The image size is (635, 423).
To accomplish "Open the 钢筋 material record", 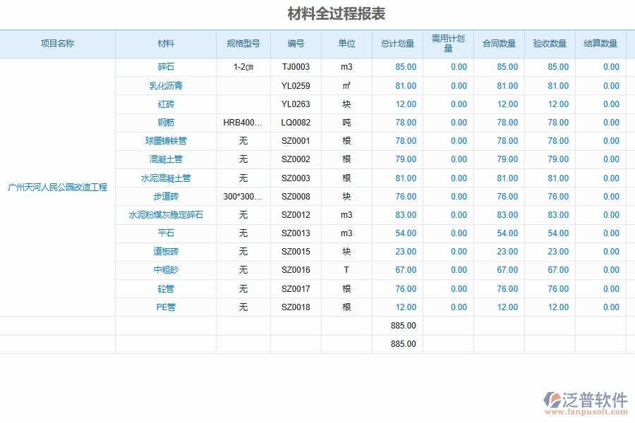I will (x=165, y=122).
